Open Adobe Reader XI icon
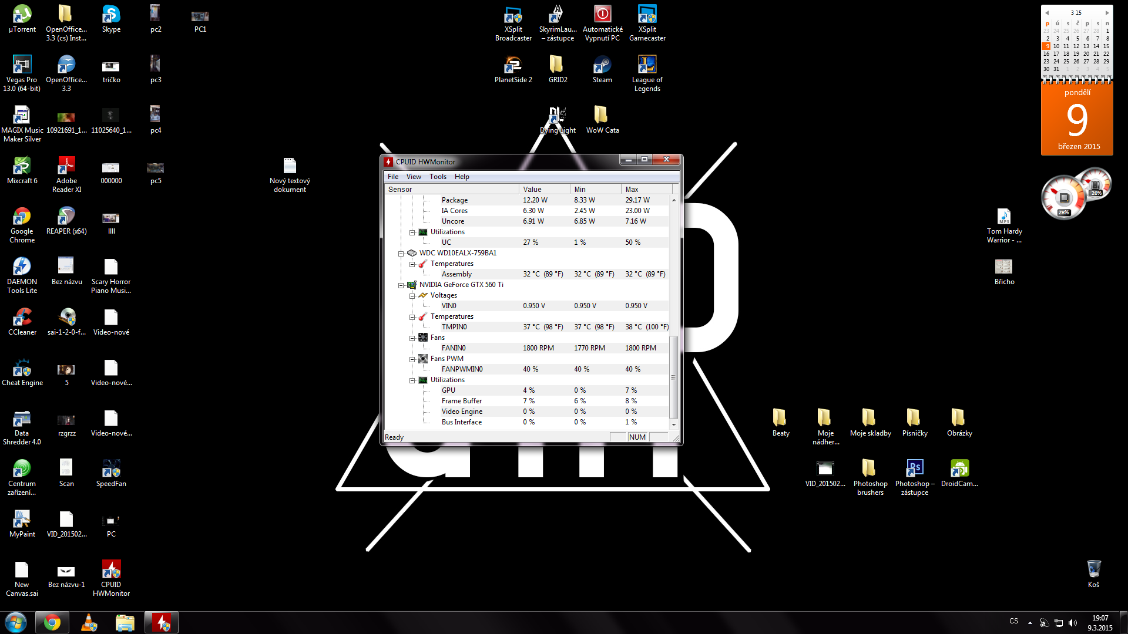Image resolution: width=1128 pixels, height=634 pixels. click(66, 174)
